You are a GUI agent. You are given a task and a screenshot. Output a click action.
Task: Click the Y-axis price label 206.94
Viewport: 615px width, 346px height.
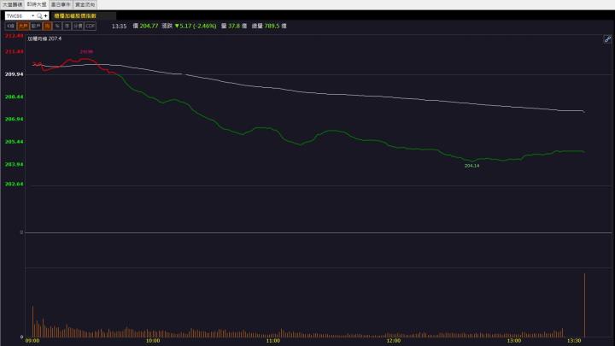pyautogui.click(x=15, y=119)
